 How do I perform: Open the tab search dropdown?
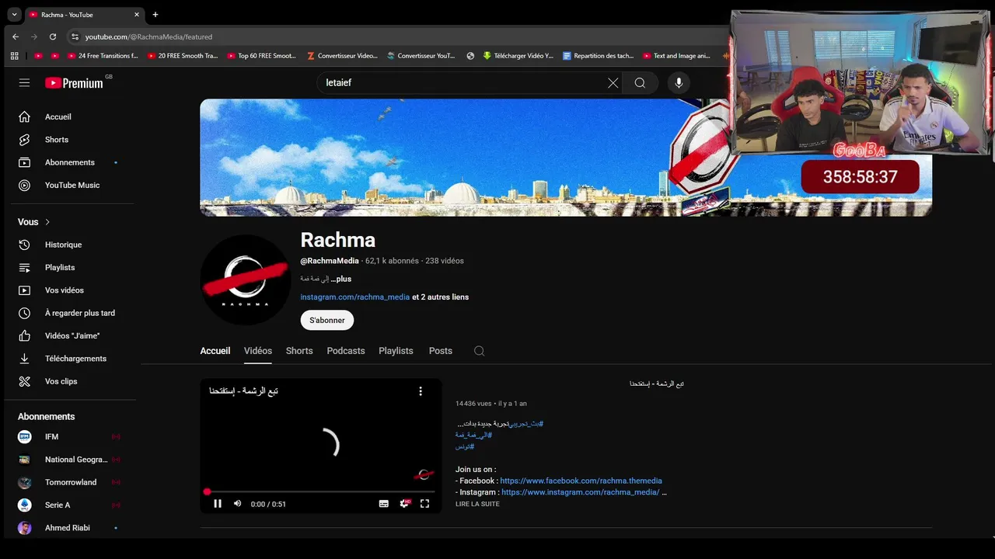tap(14, 15)
